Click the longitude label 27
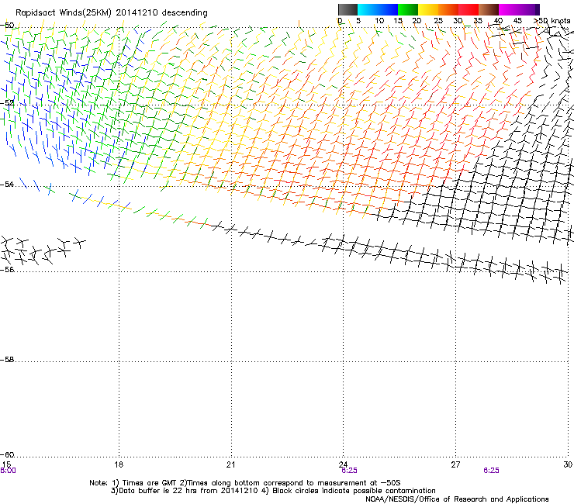This screenshot has height=504, width=574. click(x=455, y=464)
